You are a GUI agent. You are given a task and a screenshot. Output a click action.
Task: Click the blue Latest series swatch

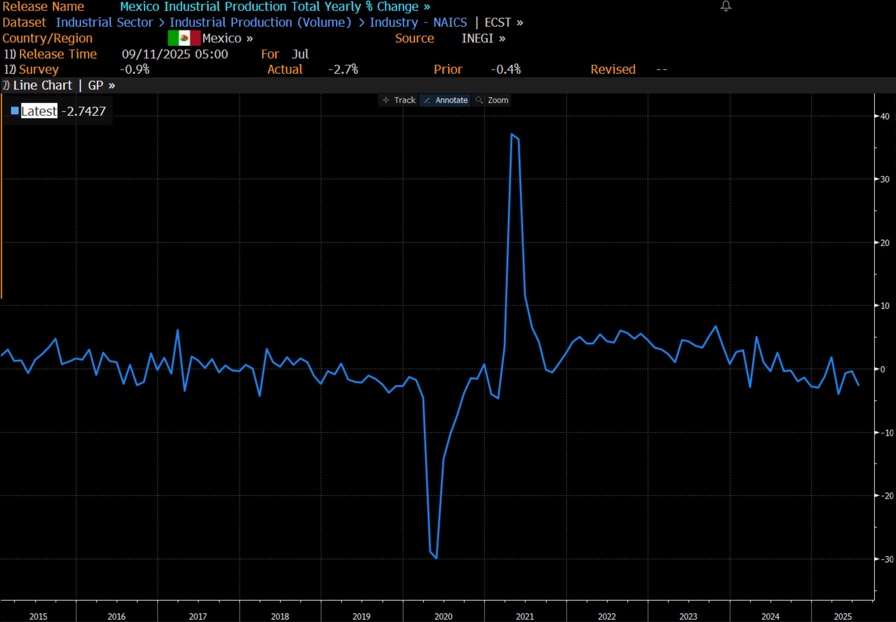15,111
